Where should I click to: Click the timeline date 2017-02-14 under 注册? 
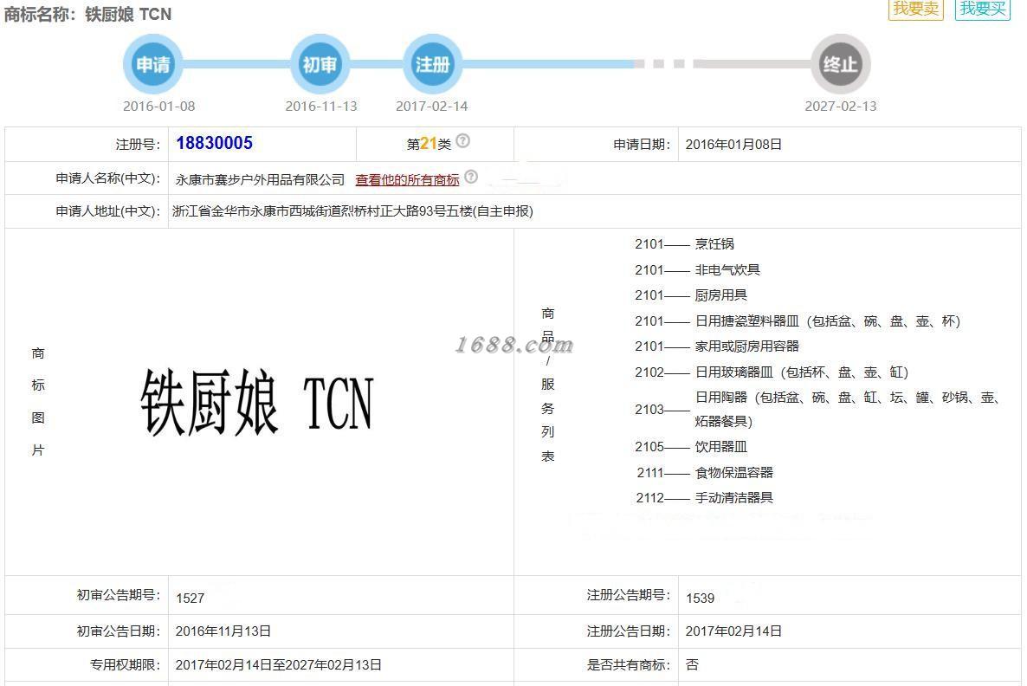(432, 107)
